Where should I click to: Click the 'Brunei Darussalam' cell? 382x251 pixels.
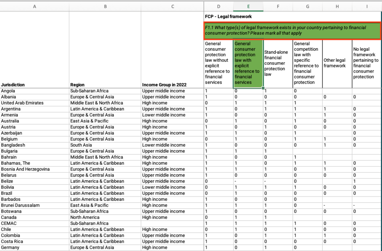tap(35, 205)
